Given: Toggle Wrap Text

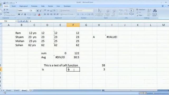Looking at the screenshot, I should point(65,11).
